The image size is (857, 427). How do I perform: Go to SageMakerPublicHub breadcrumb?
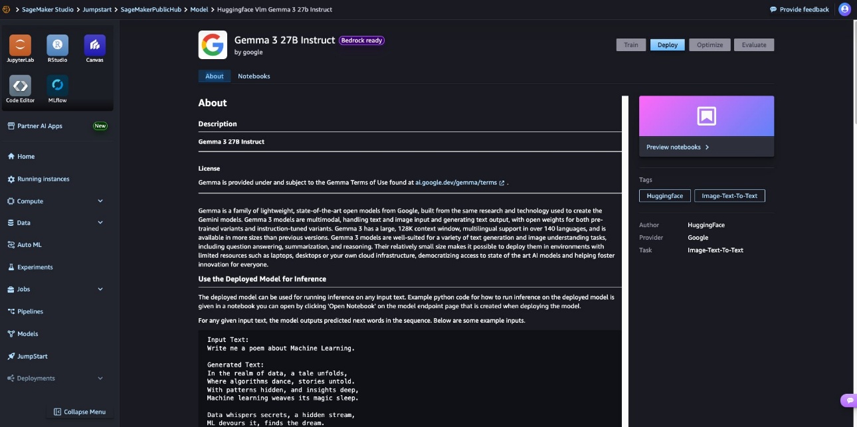[151, 10]
